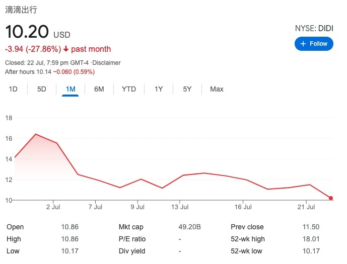Click the NYSE: DIDI ticker label
Screen dimensions: 347x264
click(x=314, y=28)
